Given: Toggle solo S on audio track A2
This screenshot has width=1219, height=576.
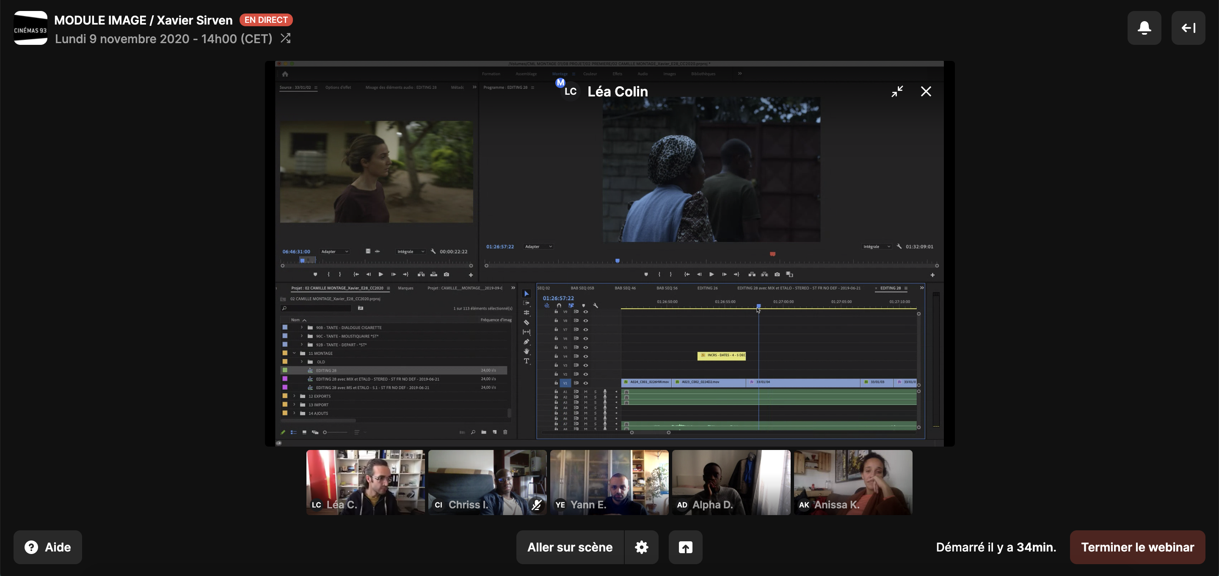Looking at the screenshot, I should pyautogui.click(x=595, y=397).
